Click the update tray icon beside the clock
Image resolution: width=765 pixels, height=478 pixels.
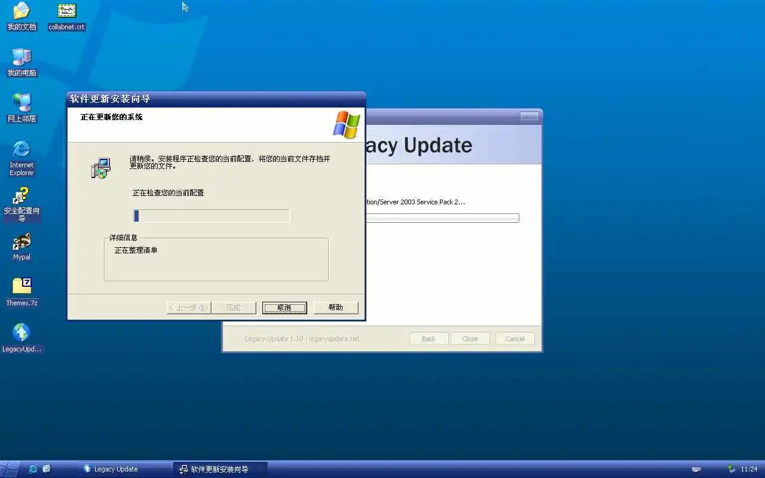pyautogui.click(x=732, y=469)
